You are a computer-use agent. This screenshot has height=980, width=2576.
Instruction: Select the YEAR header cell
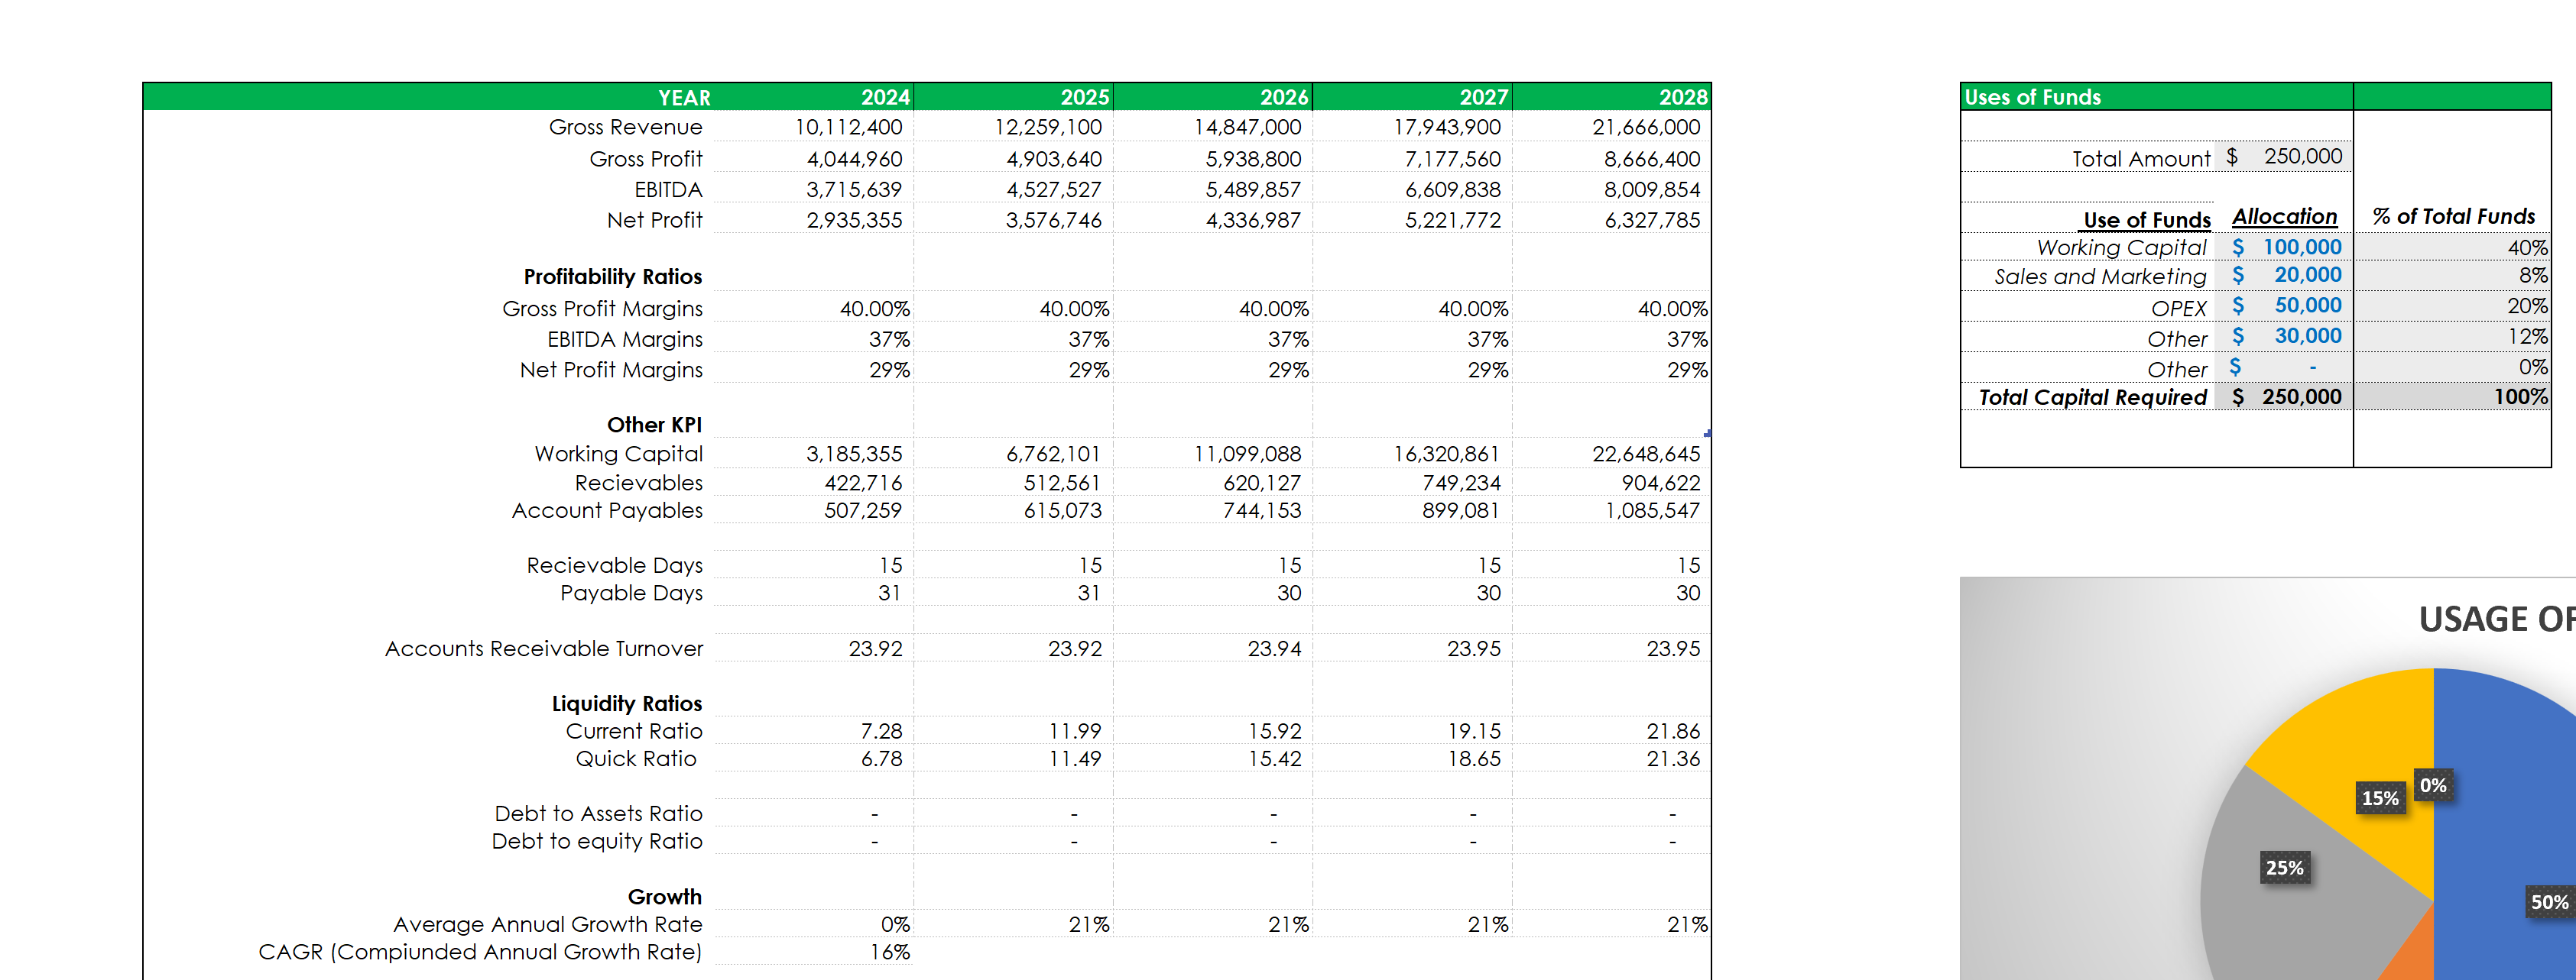684,97
